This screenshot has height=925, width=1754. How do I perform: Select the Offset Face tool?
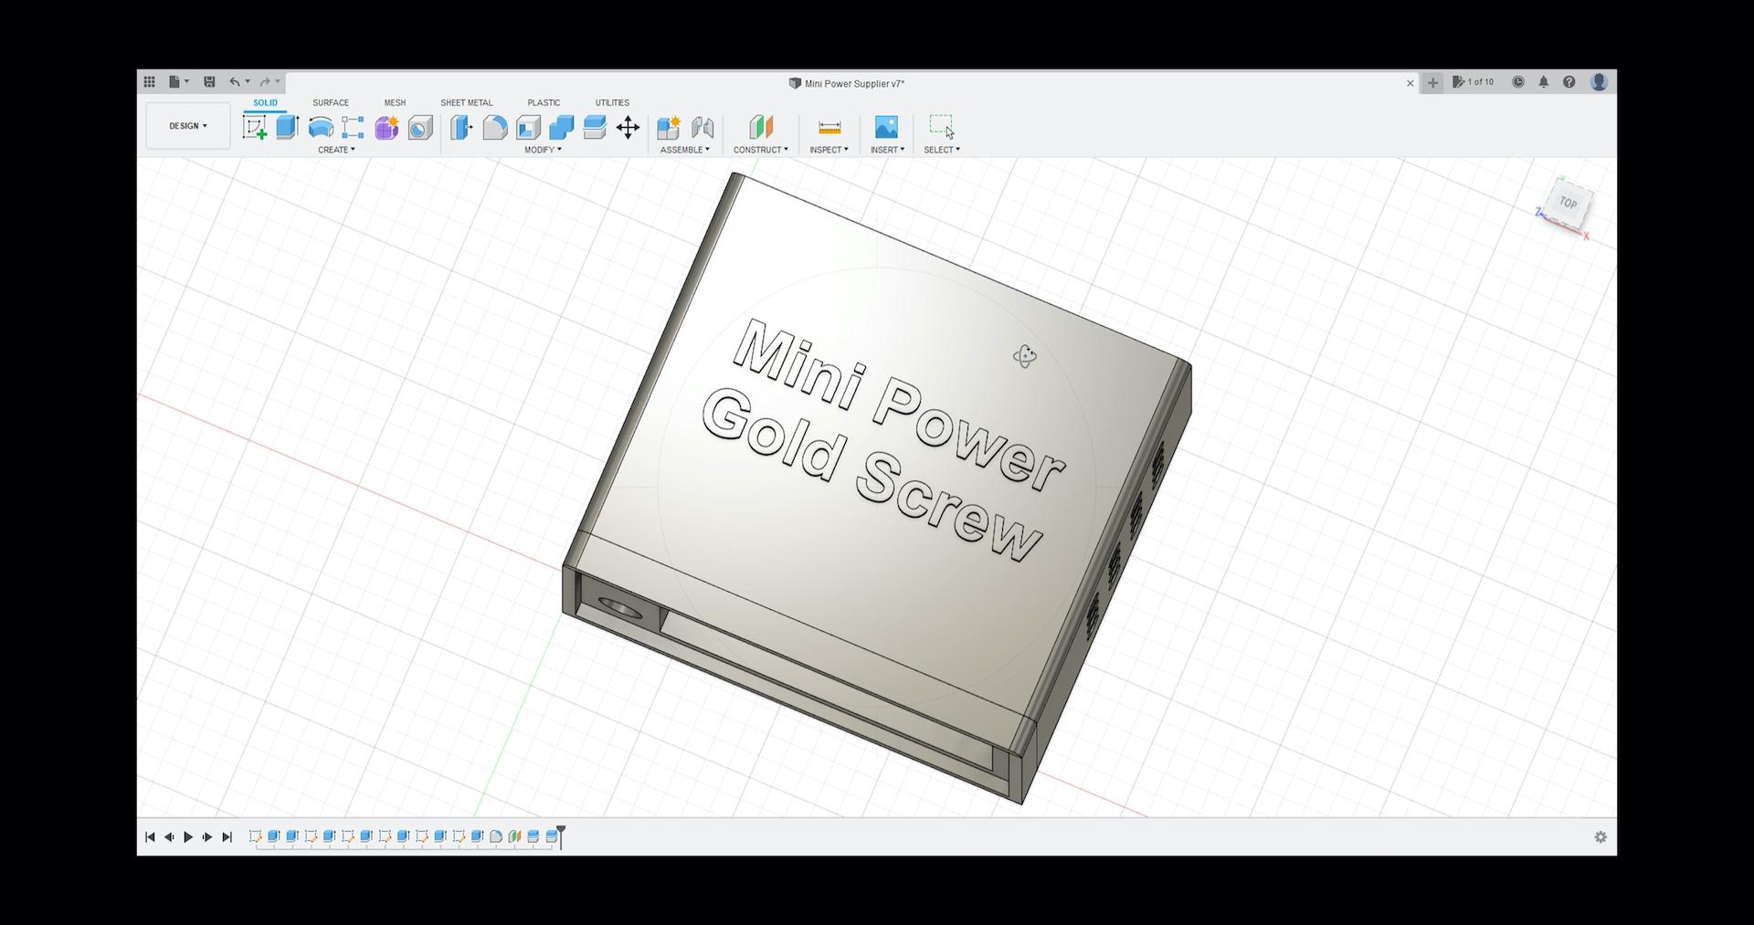pyautogui.click(x=595, y=127)
